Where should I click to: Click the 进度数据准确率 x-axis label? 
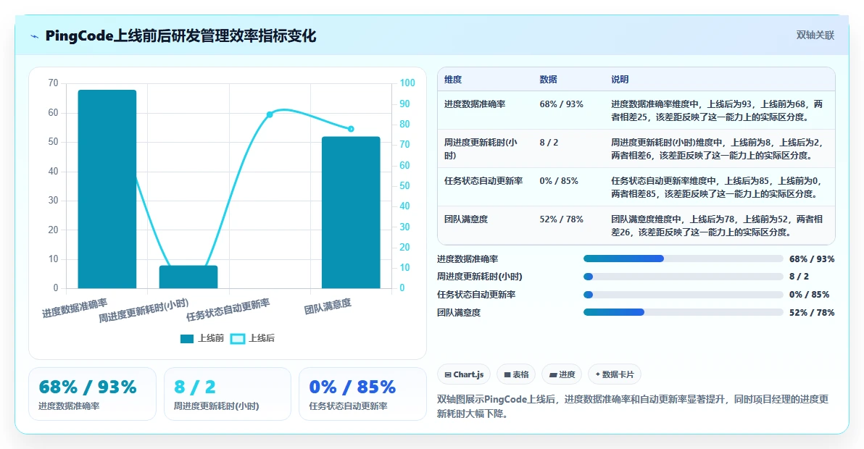pyautogui.click(x=75, y=309)
